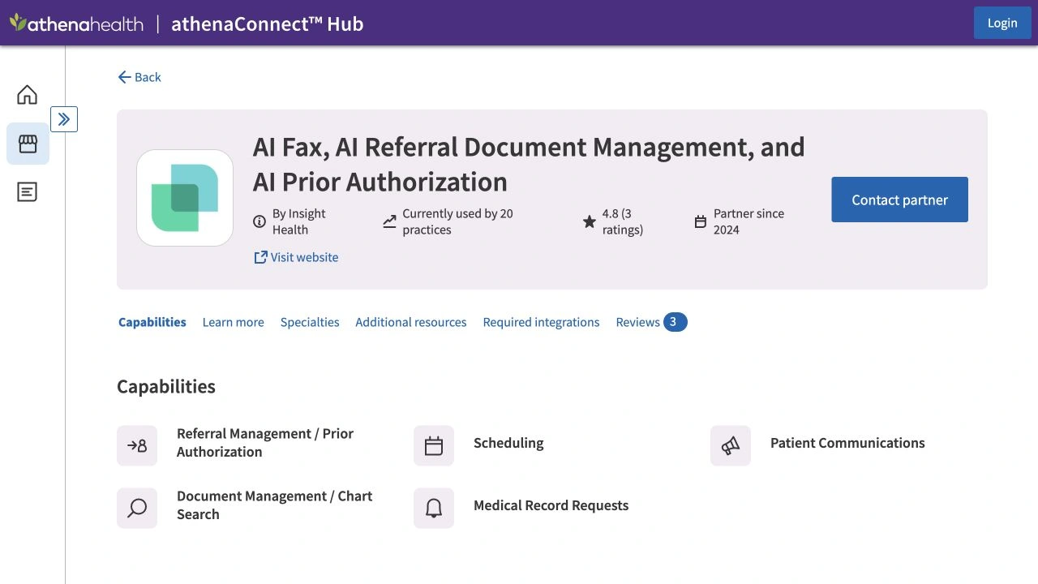Open the Home icon in sidebar
This screenshot has height=584, width=1038.
[x=28, y=95]
